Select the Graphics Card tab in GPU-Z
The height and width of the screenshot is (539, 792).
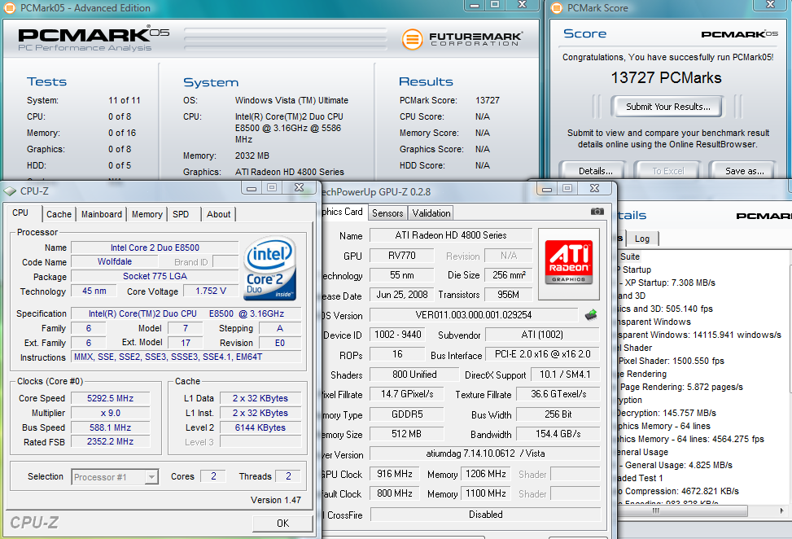[x=343, y=212]
